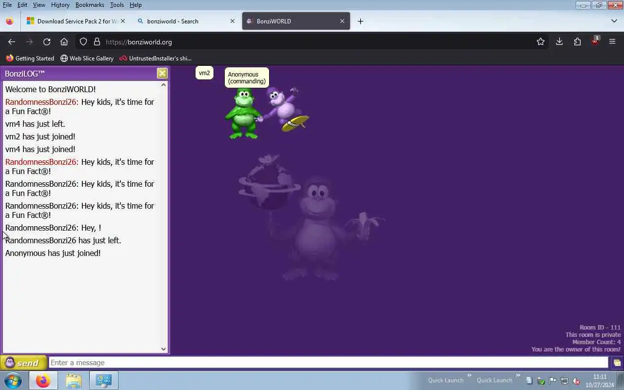The width and height of the screenshot is (624, 390).
Task: Click Firefox on the taskbar
Action: tap(43, 380)
